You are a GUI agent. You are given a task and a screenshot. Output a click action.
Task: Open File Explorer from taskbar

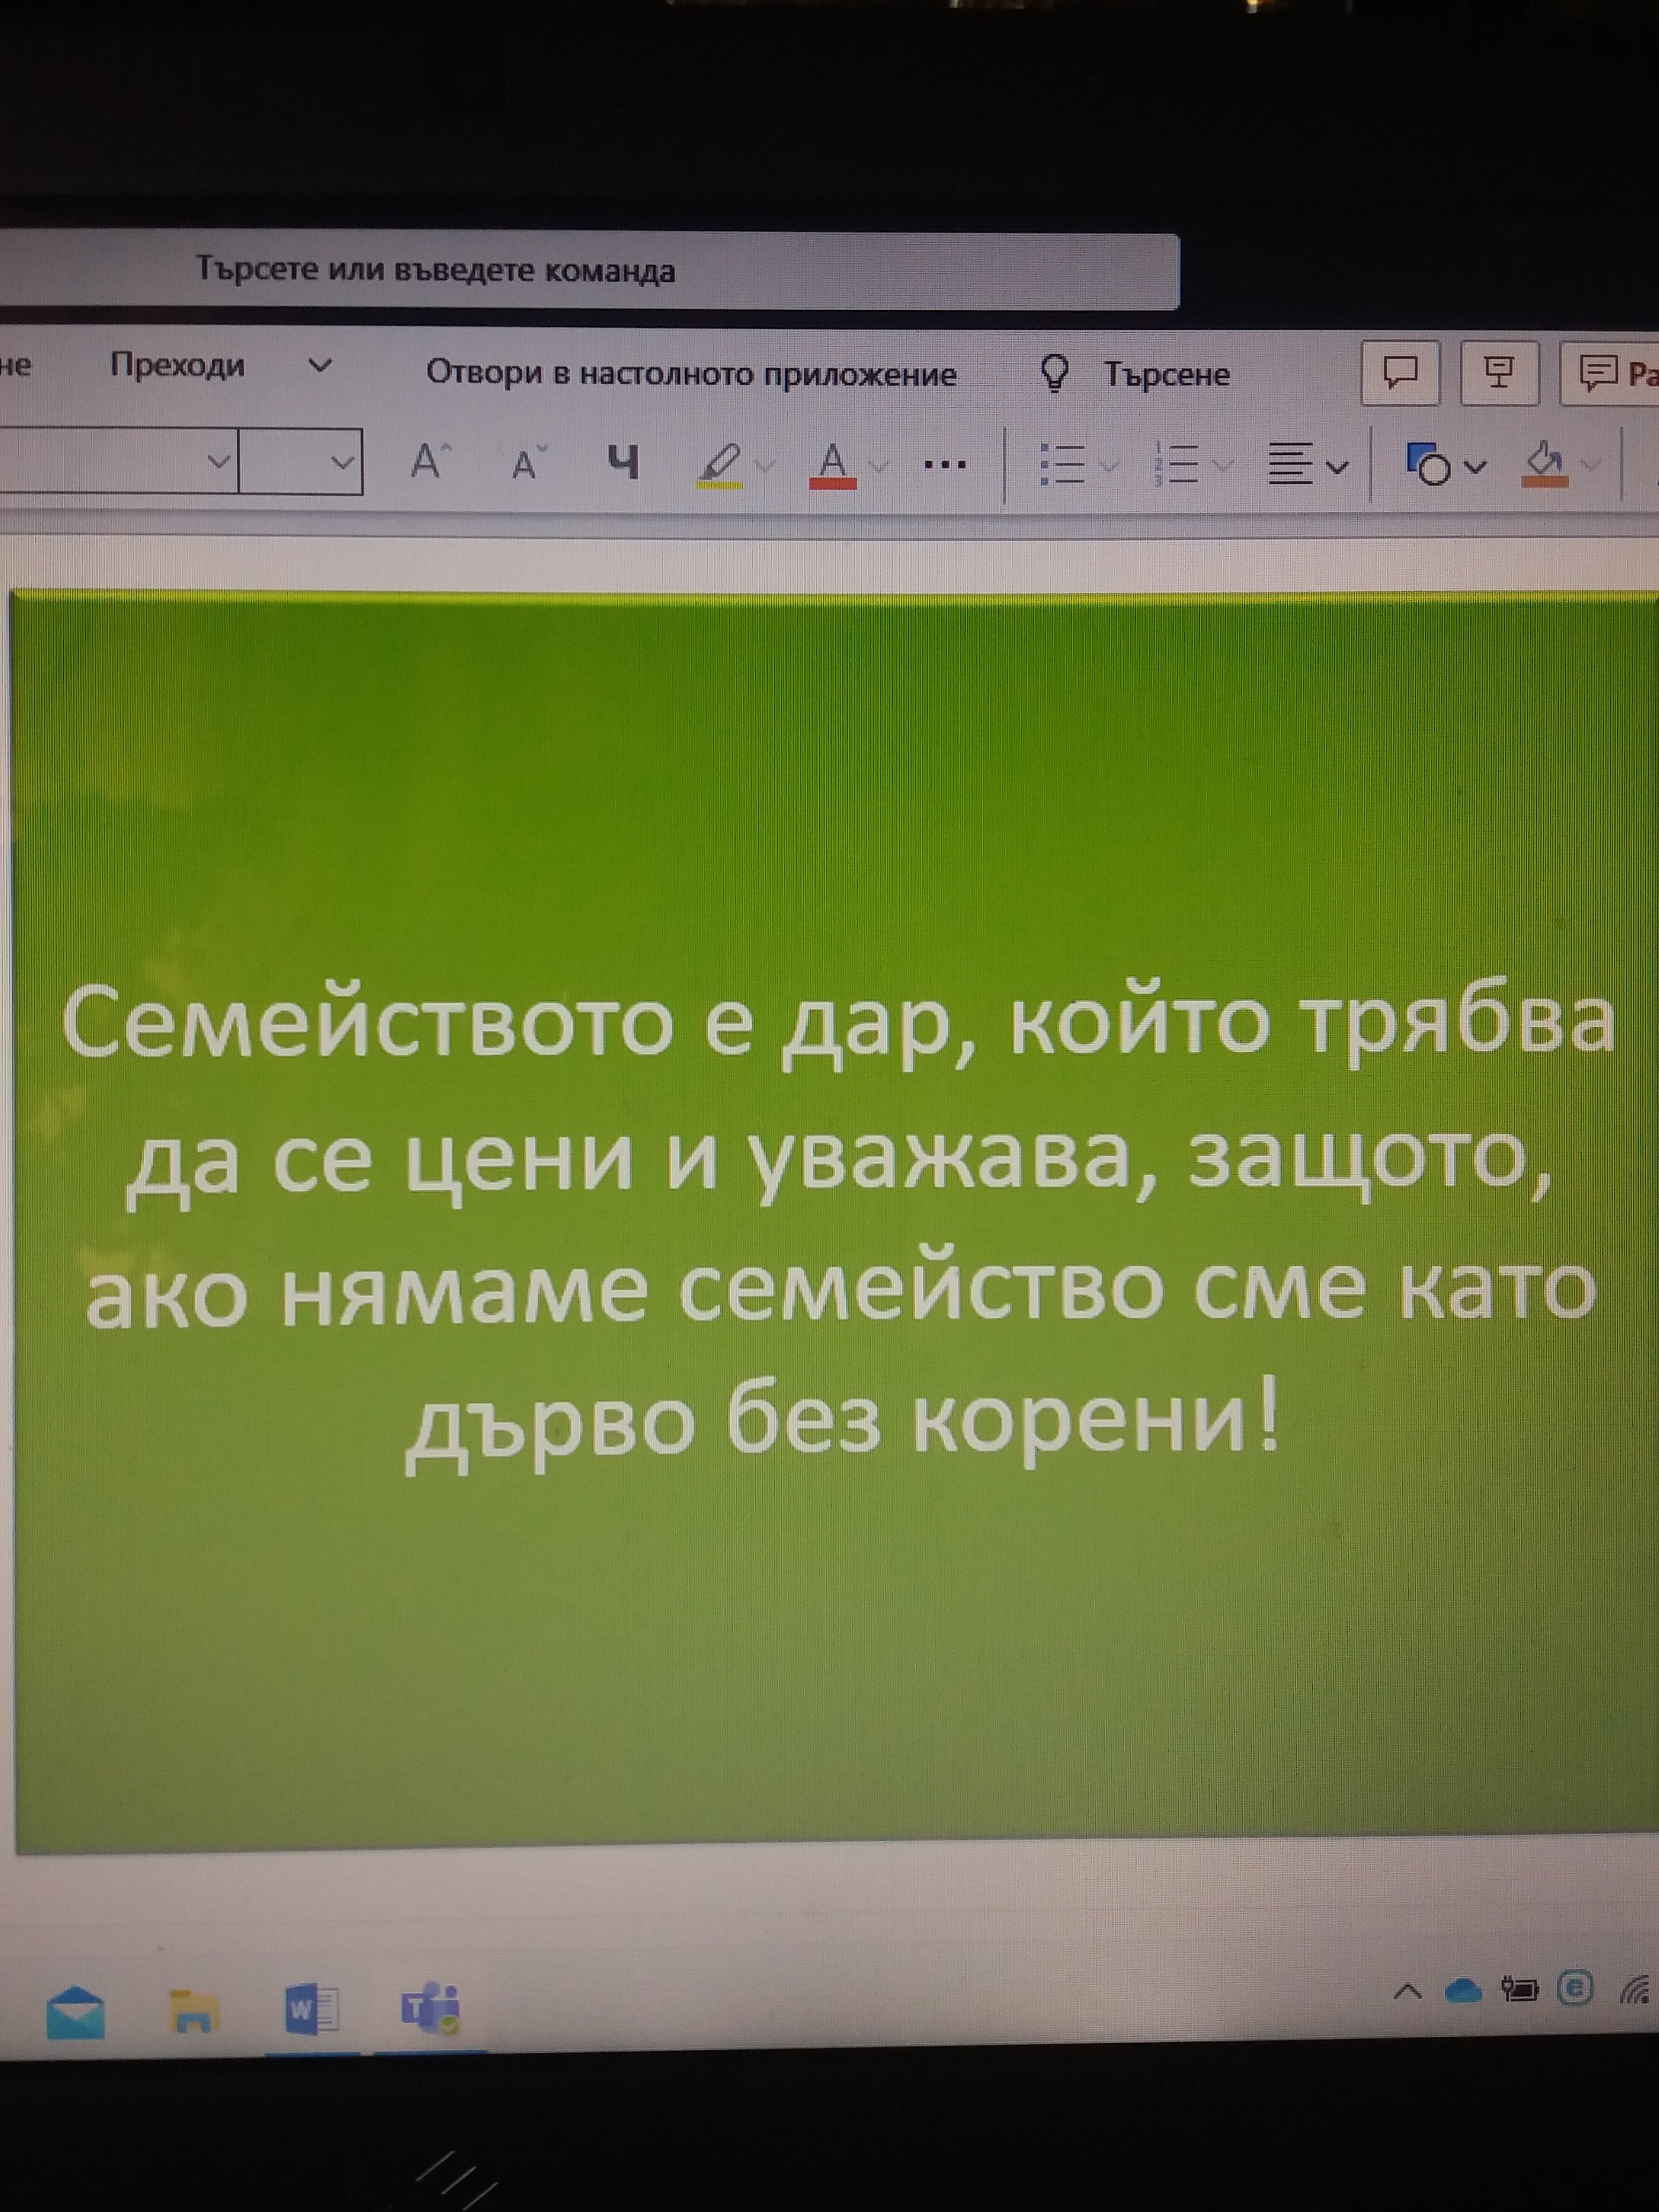tap(193, 2012)
